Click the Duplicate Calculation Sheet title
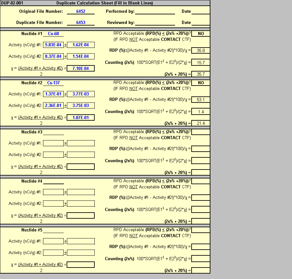This screenshot has height=279, width=292. (105, 3)
